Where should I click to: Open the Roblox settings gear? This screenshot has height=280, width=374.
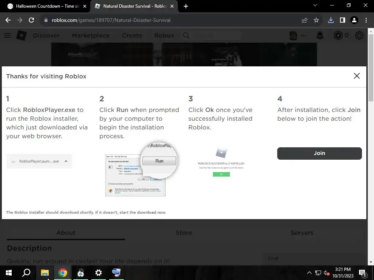click(359, 35)
